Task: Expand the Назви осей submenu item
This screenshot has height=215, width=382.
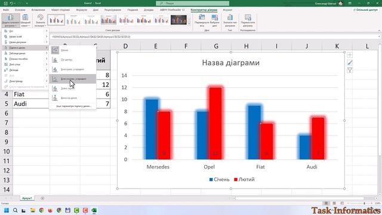Action: (x=26, y=36)
